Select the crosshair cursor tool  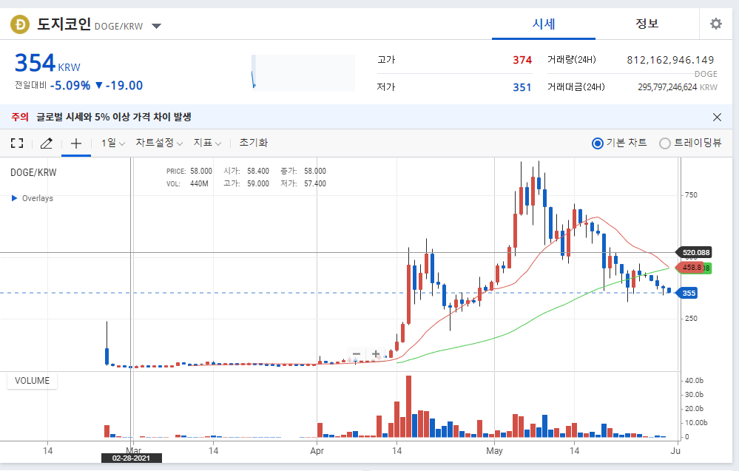(x=76, y=143)
